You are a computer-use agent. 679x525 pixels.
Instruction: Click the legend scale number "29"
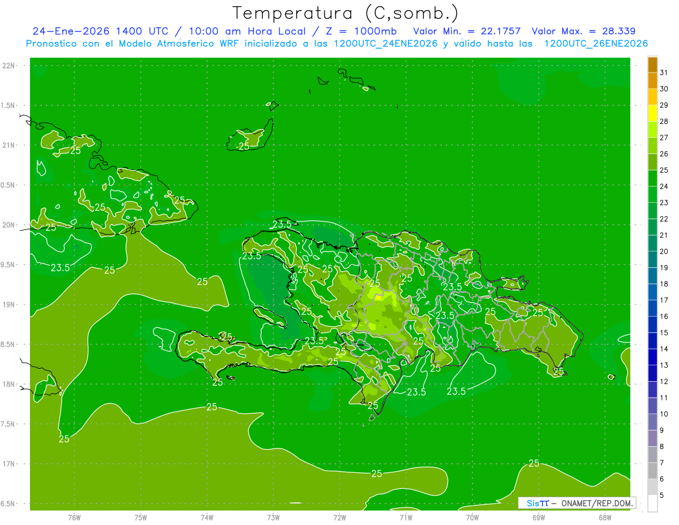(x=664, y=105)
